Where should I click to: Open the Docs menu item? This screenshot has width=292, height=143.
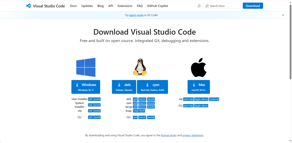73,6
